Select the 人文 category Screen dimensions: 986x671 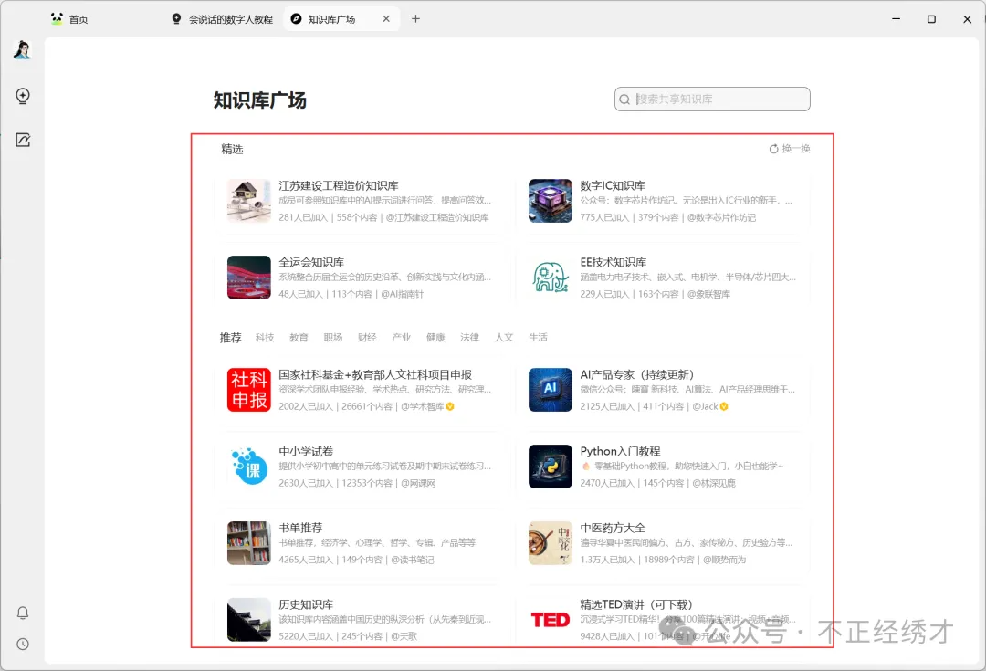pos(504,338)
